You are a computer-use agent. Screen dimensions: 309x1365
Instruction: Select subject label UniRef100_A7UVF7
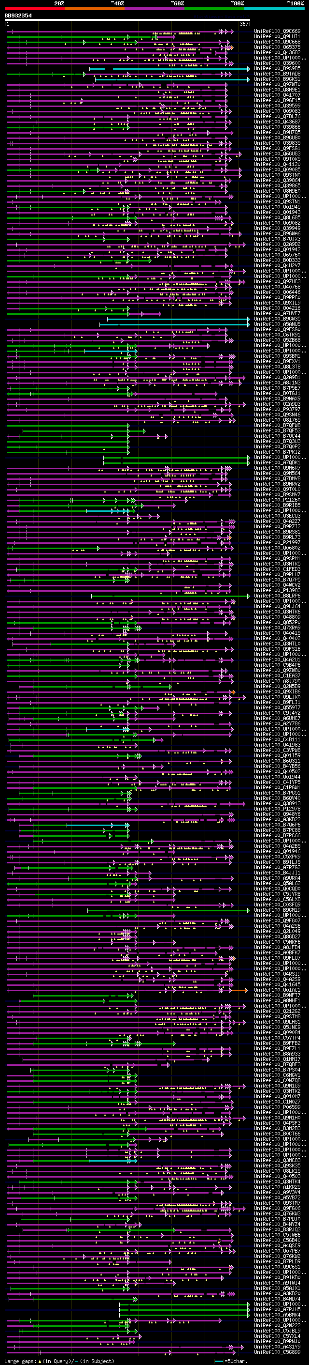click(277, 314)
